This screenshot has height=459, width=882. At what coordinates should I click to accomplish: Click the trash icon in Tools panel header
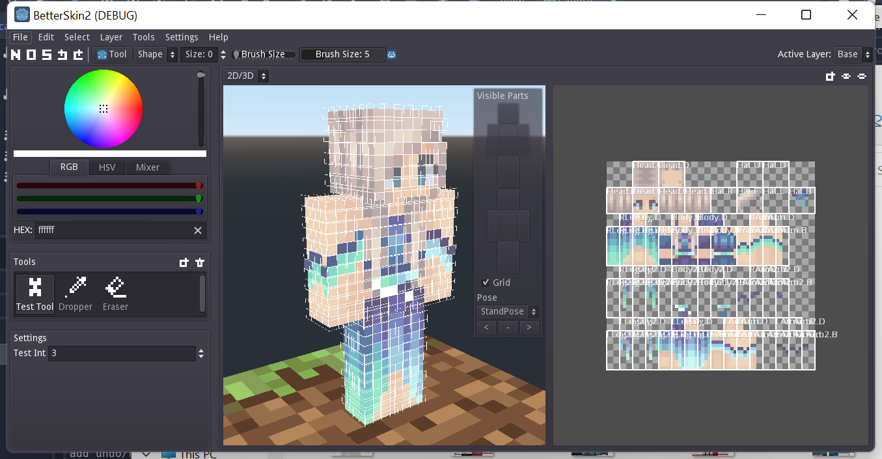point(200,262)
